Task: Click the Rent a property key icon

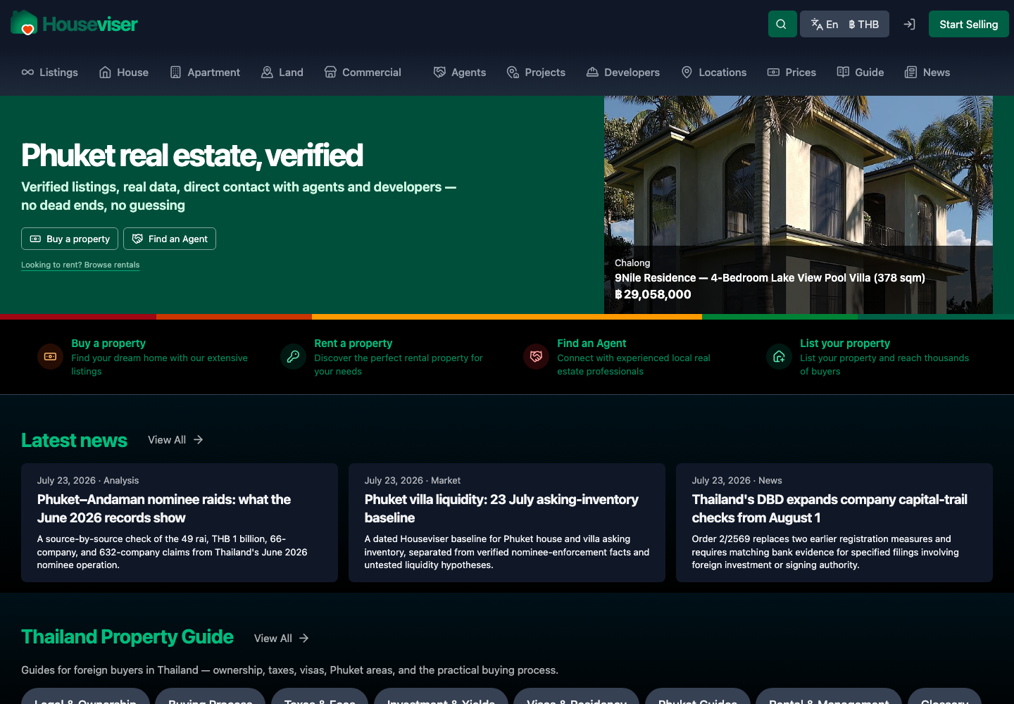Action: click(293, 356)
